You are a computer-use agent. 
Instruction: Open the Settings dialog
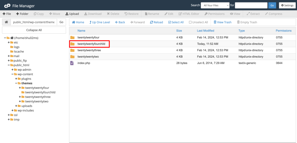click(x=287, y=5)
